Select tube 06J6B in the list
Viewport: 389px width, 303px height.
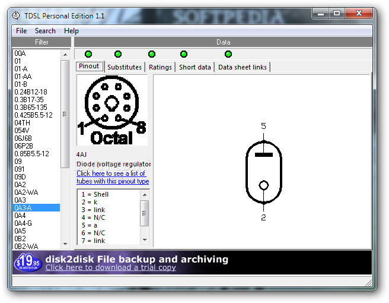tap(37, 138)
